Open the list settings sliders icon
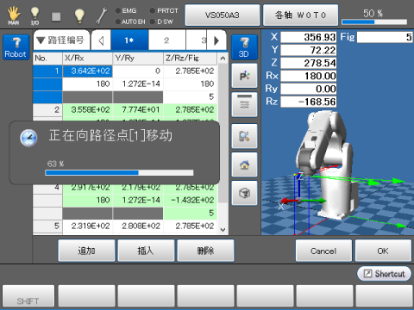The height and width of the screenshot is (310, 414). (244, 104)
